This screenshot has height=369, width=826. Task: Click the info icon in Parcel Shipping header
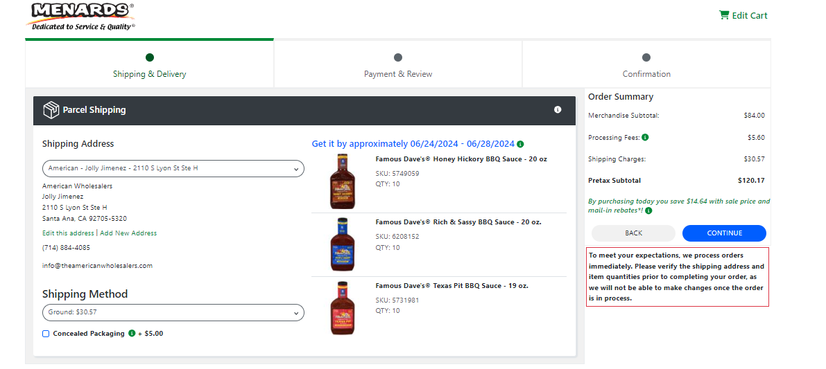click(558, 109)
